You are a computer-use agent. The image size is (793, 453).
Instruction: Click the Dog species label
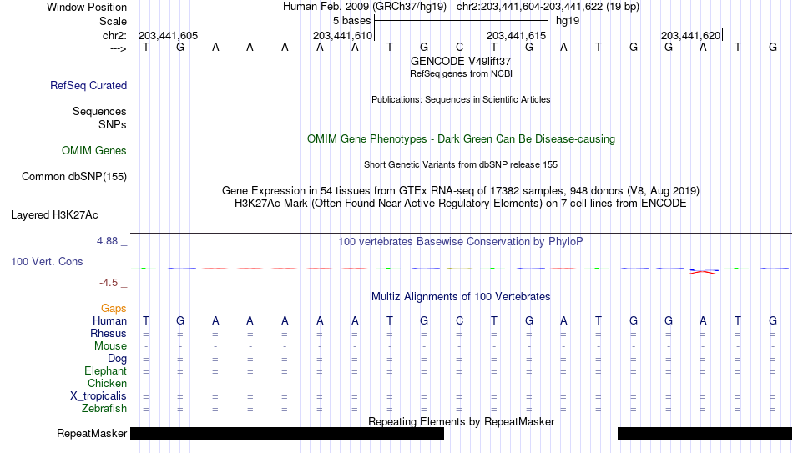point(118,359)
